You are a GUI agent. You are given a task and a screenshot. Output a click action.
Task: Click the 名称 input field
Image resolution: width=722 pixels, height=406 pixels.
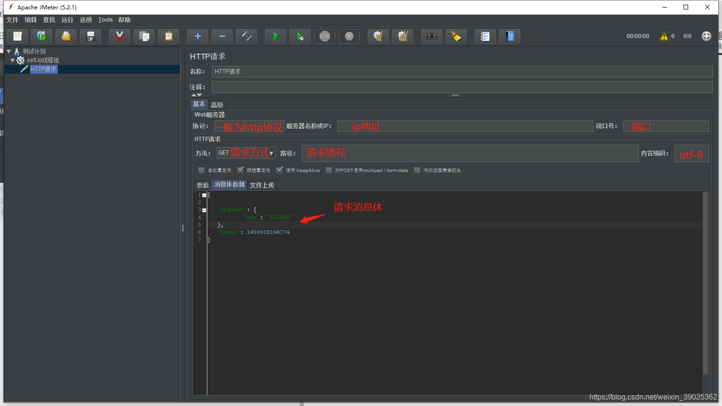pos(462,71)
